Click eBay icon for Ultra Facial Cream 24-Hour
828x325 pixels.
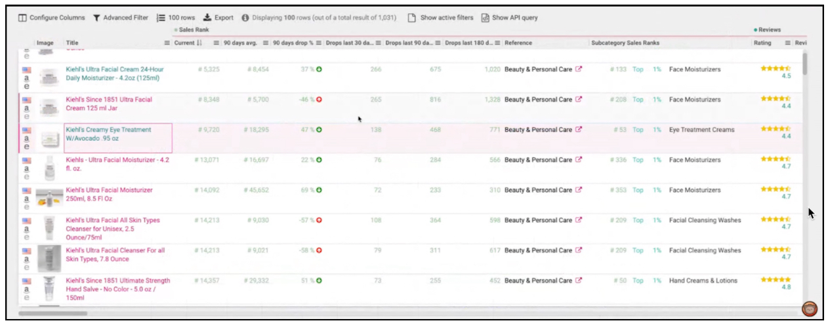pos(27,86)
